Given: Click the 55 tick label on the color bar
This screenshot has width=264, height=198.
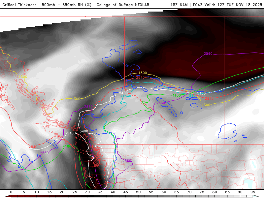Looking at the screenshot, I should tap(151, 192).
